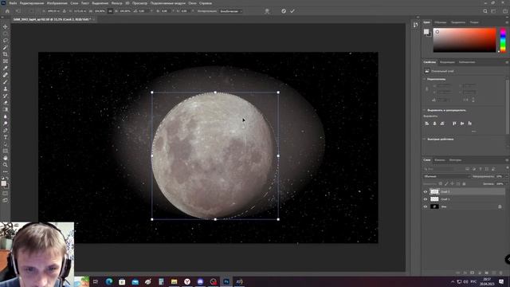Click inside the color picker field
Viewport: 510px width, 287px height.
[x=465, y=40]
